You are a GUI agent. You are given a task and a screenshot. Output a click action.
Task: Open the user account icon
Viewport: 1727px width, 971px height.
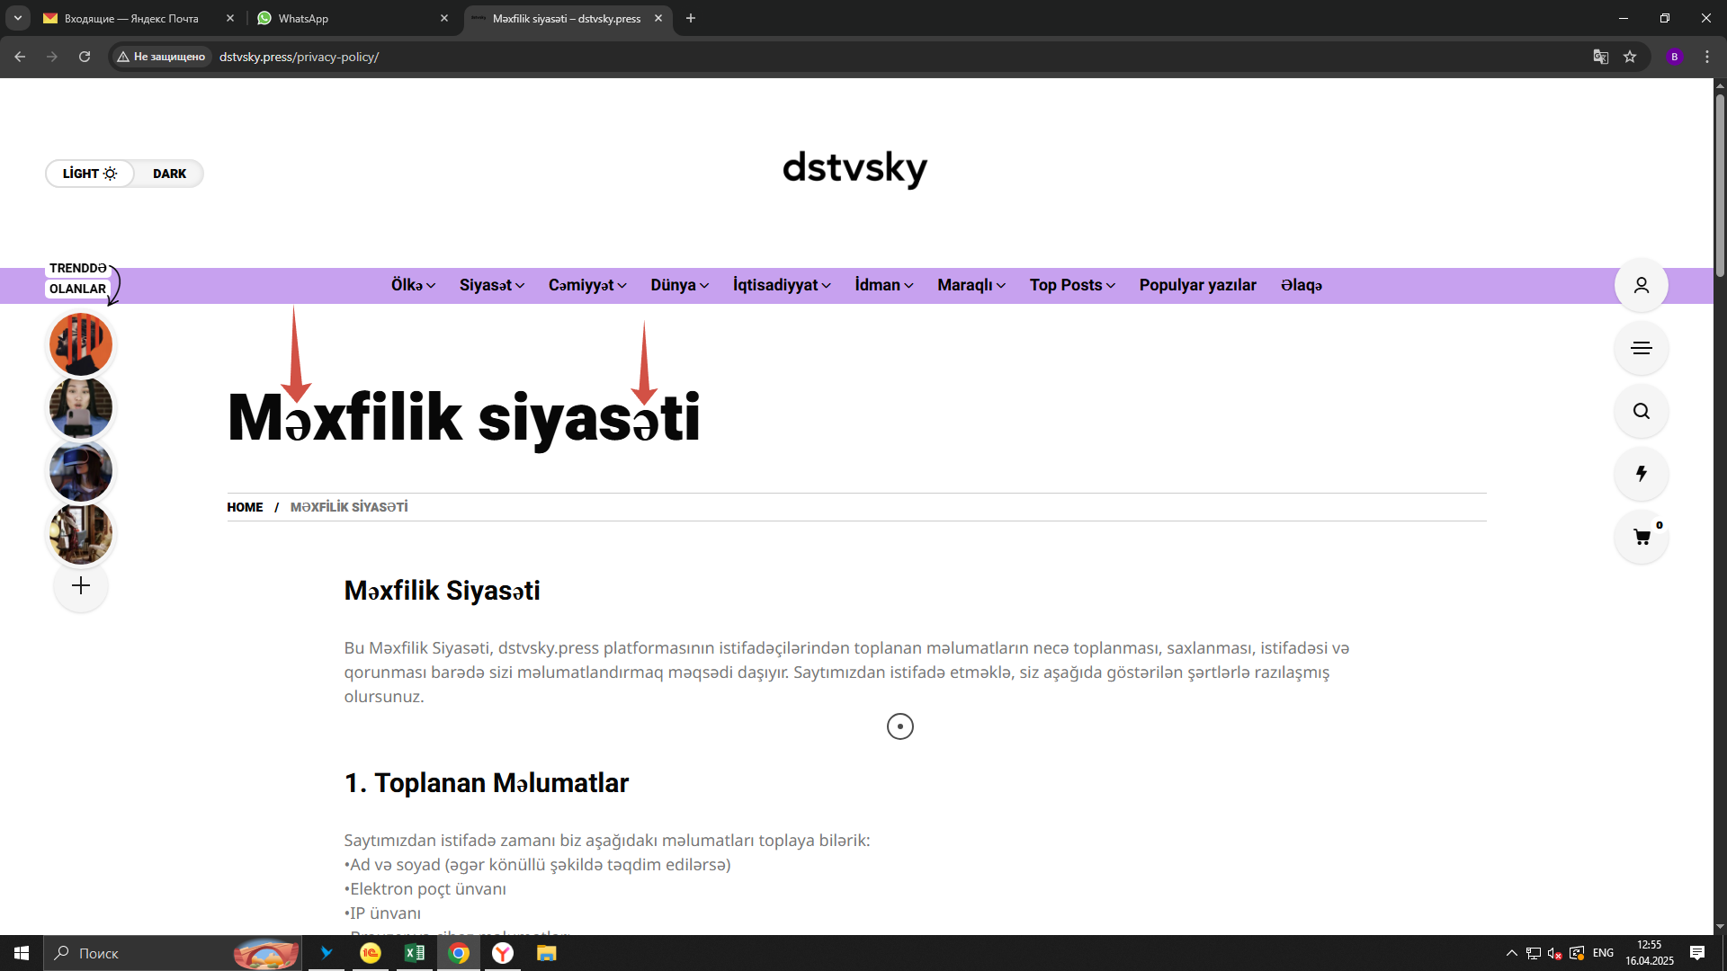click(x=1641, y=285)
